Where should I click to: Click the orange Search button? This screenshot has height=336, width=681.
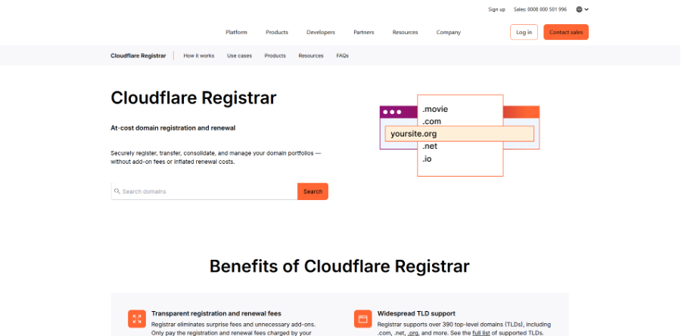click(x=313, y=191)
